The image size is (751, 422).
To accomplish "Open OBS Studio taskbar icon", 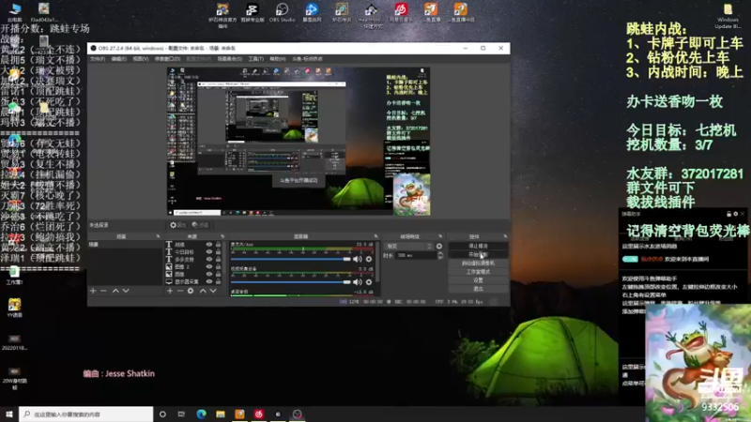I will coord(297,414).
